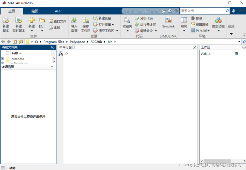Image resolution: width=246 pixels, height=170 pixels.
Task: Open the Command Window (命令行窗口) actions menu
Action: click(194, 47)
